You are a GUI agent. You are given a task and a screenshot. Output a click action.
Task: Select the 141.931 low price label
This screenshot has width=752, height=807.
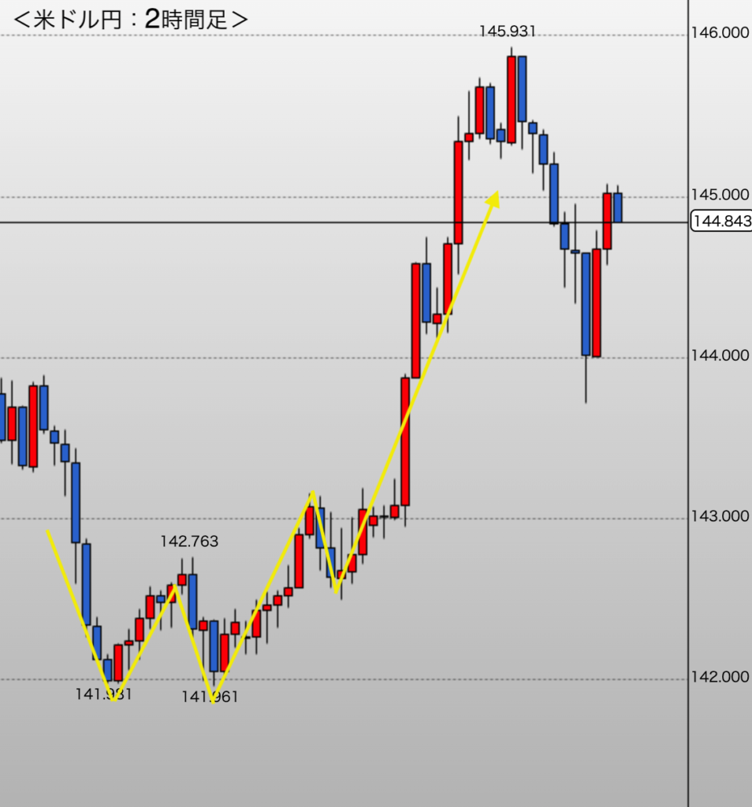(103, 694)
